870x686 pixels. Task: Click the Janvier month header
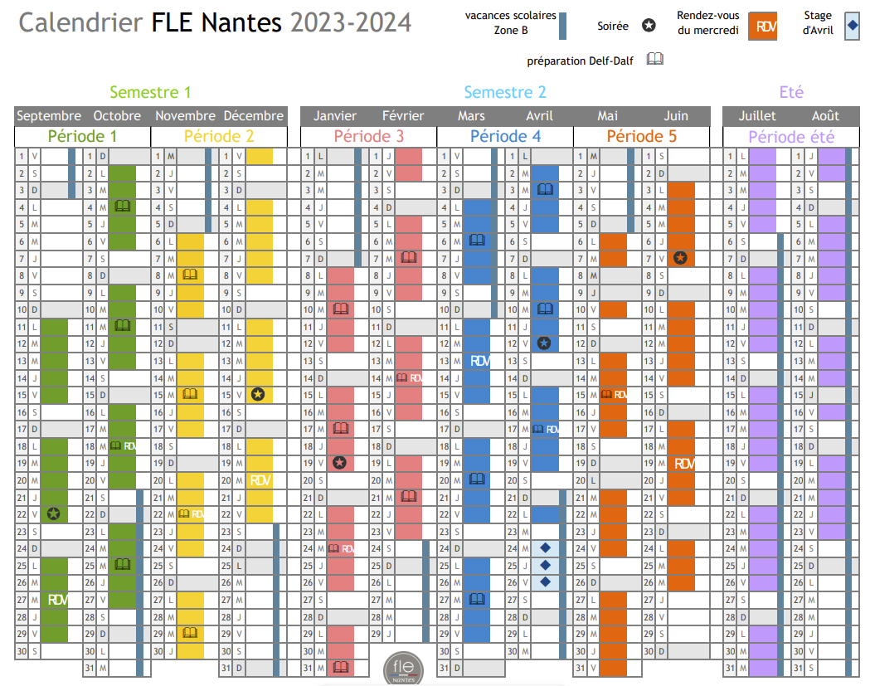tap(335, 116)
